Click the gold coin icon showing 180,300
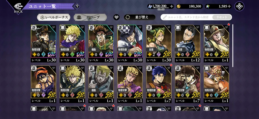 179,6
